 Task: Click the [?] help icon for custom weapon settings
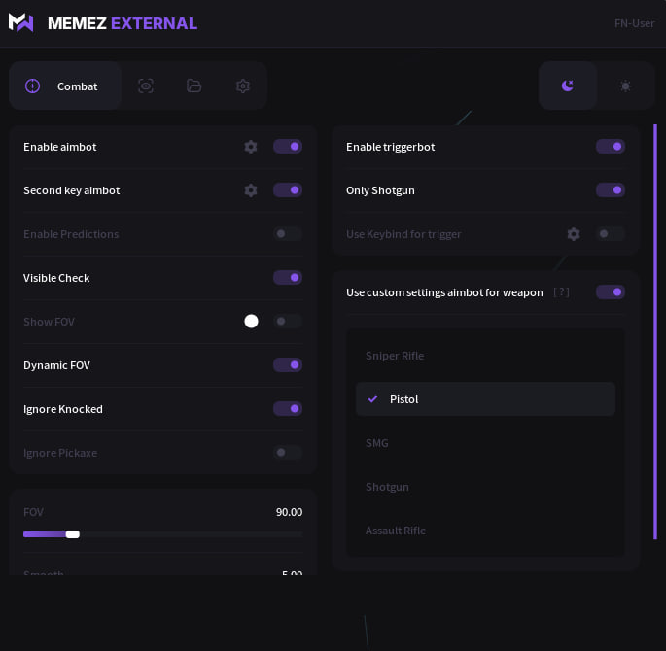tap(561, 292)
